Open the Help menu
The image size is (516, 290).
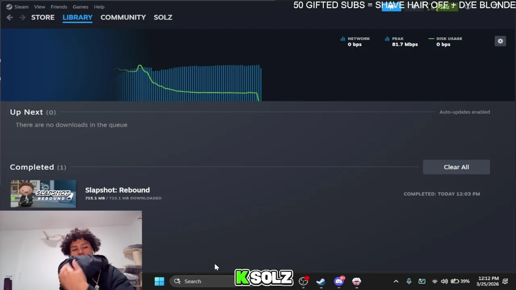[99, 7]
